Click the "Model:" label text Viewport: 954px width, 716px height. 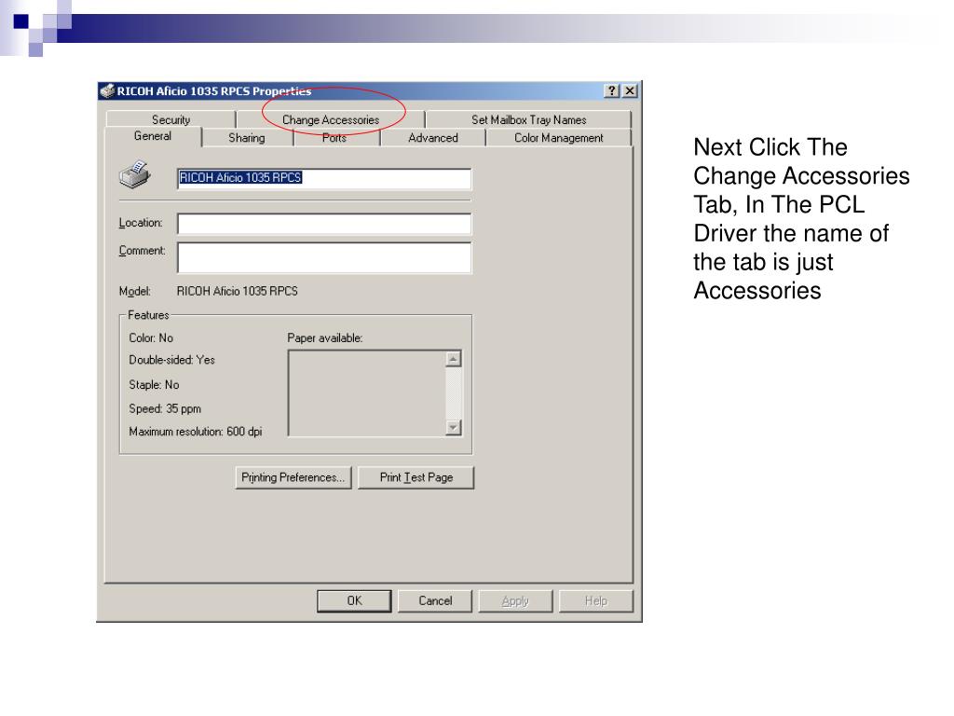point(134,291)
